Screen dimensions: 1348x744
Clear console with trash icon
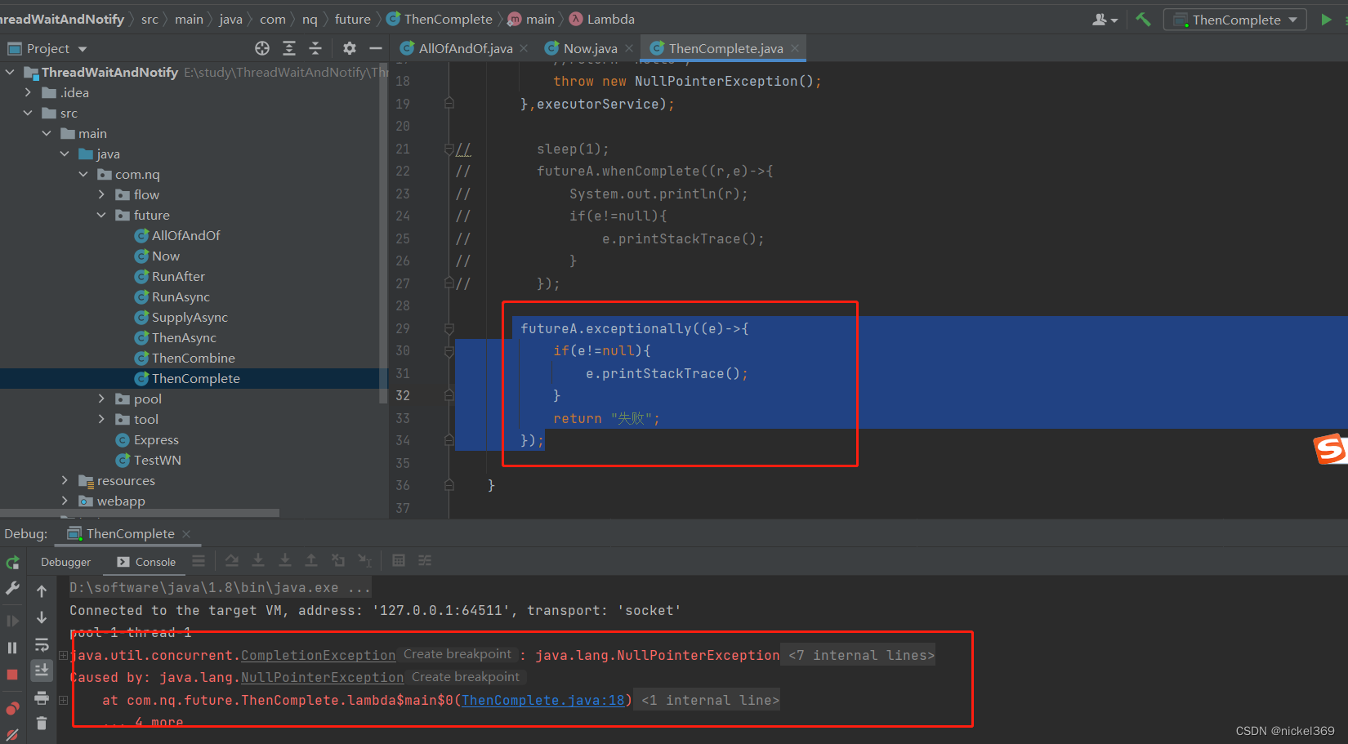42,723
